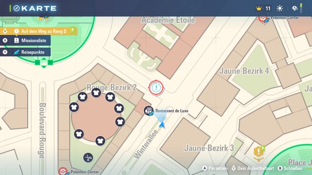Open the Missionsliste menu
Image resolution: width=312 pixels, height=175 pixels.
25,41
